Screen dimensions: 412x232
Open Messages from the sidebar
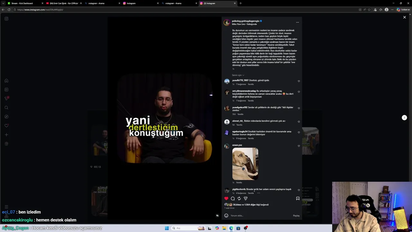coord(6,98)
